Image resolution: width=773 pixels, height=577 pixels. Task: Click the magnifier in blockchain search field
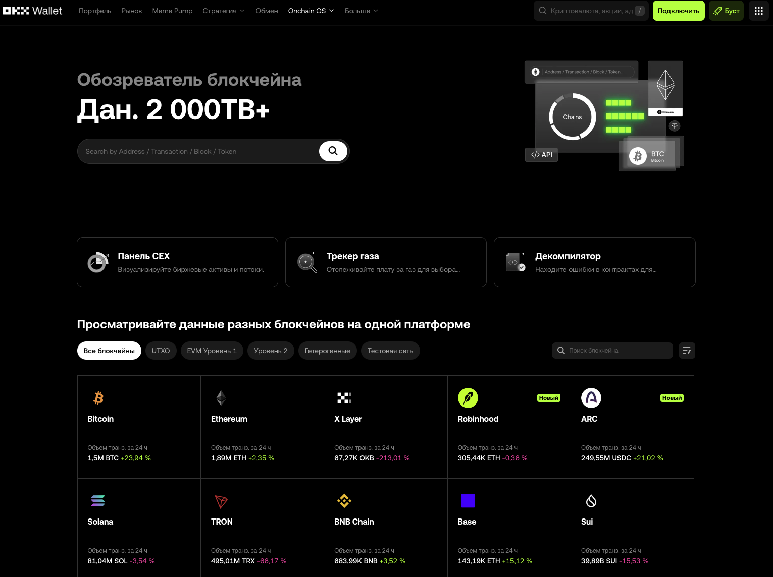[x=561, y=351]
